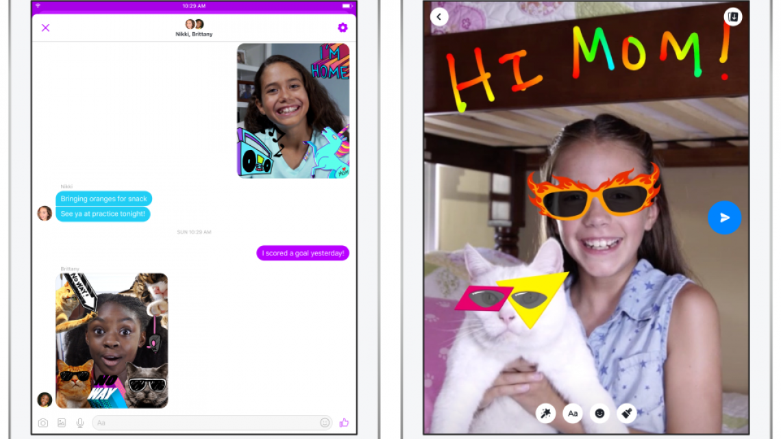
Task: Open emoji picker in message field
Action: point(325,423)
